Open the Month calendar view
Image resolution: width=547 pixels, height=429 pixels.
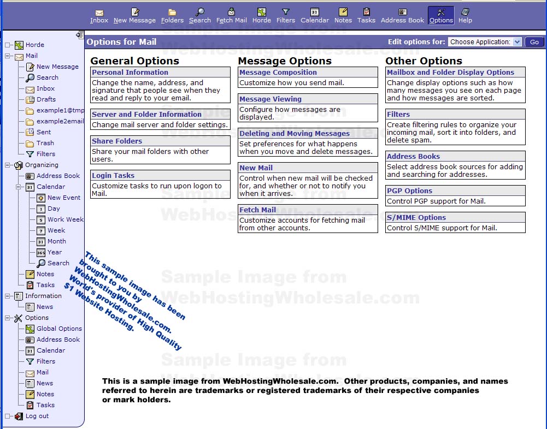click(x=56, y=241)
